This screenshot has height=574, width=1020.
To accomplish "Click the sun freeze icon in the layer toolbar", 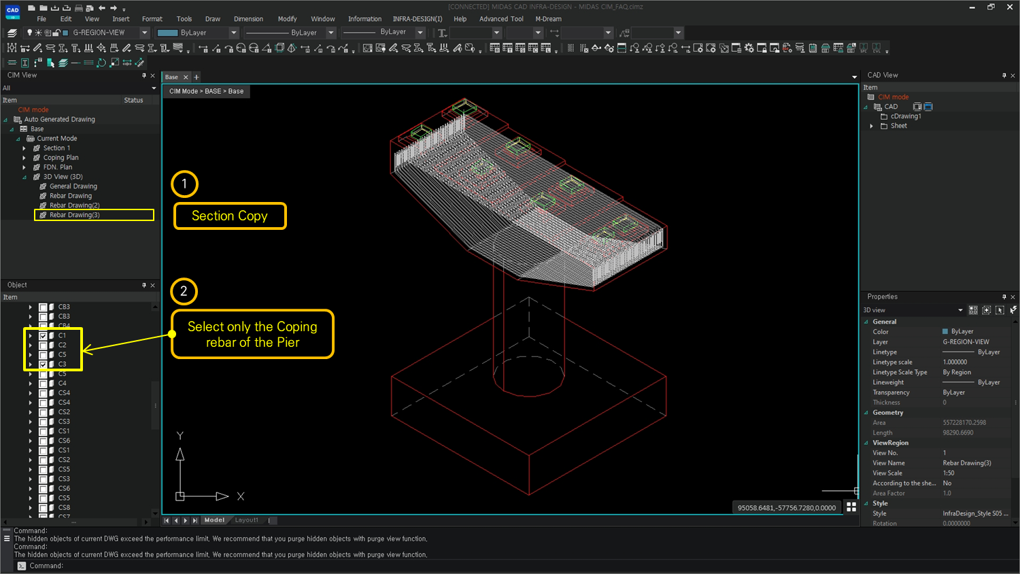I will 39,33.
